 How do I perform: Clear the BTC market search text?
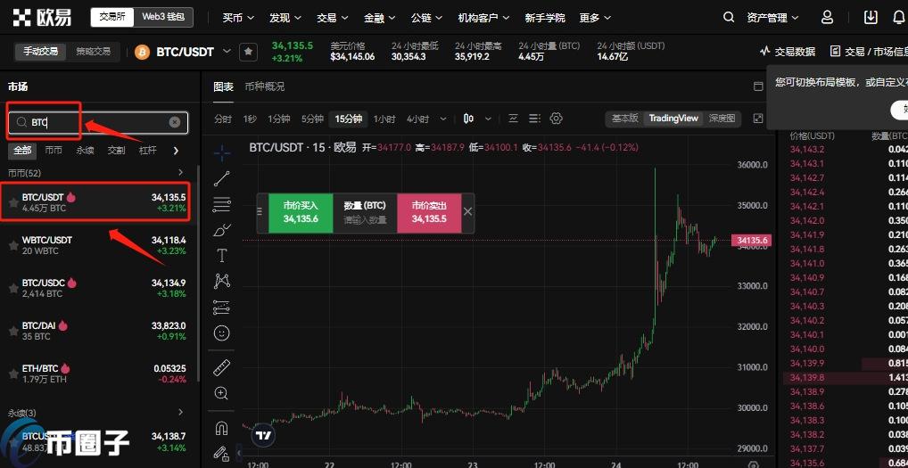(x=175, y=122)
